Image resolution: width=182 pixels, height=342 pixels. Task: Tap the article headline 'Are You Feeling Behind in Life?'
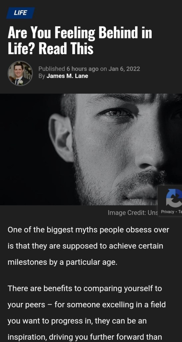click(80, 40)
